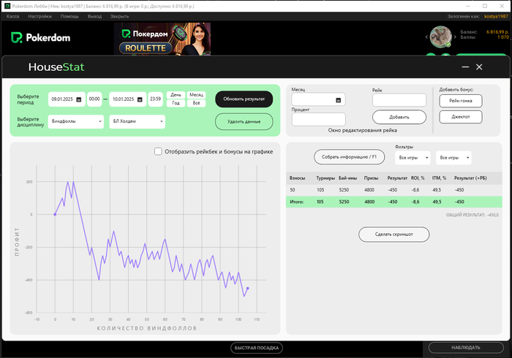Expand the Виндфоллы discipline dropdown
This screenshot has height=358, width=512.
tap(76, 121)
